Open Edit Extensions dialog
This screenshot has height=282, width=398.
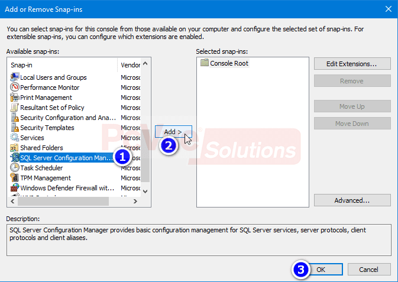[352, 64]
